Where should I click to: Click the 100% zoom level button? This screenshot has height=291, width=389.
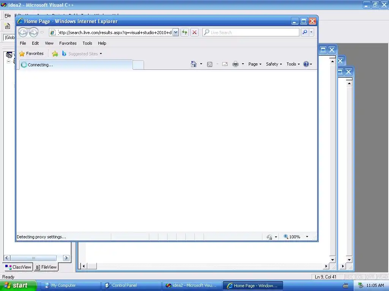coord(292,237)
